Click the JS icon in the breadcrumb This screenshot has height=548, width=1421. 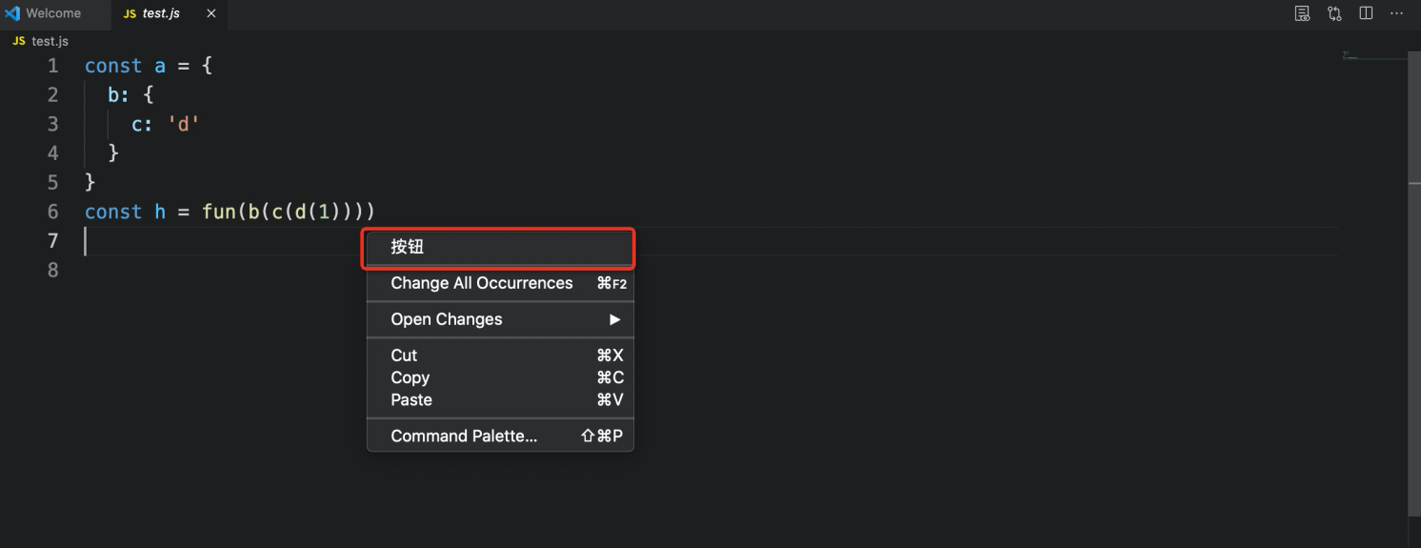click(x=19, y=42)
